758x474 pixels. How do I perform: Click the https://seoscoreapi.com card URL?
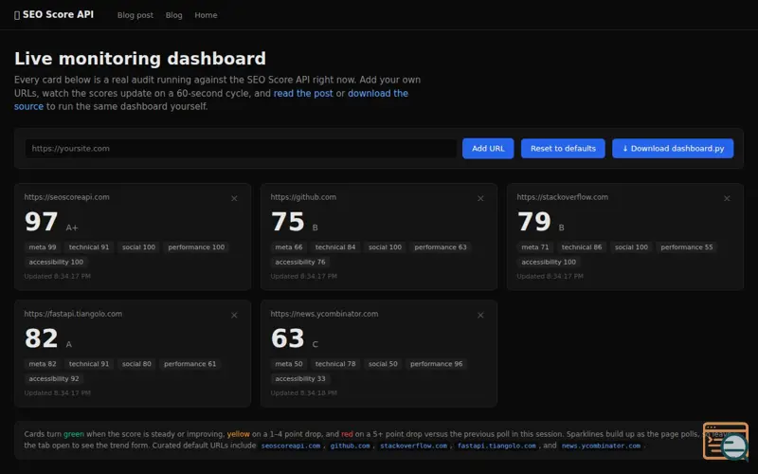point(66,197)
